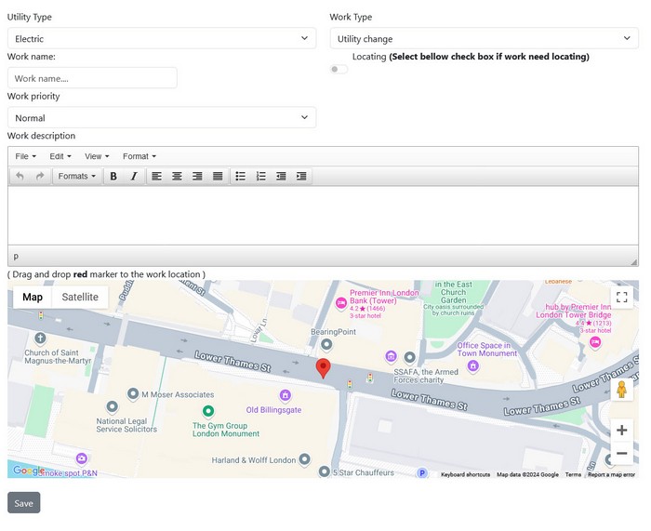Insert a bulleted list
This screenshot has width=651, height=531.
coord(240,177)
